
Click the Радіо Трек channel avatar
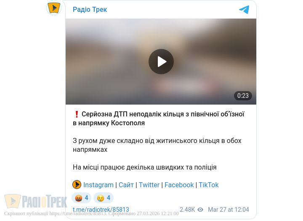point(54,8)
